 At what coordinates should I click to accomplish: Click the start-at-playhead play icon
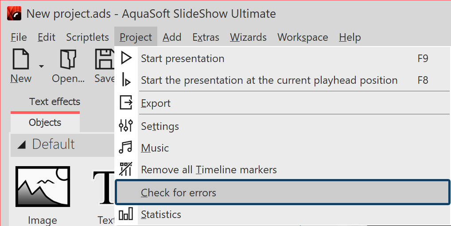click(126, 80)
